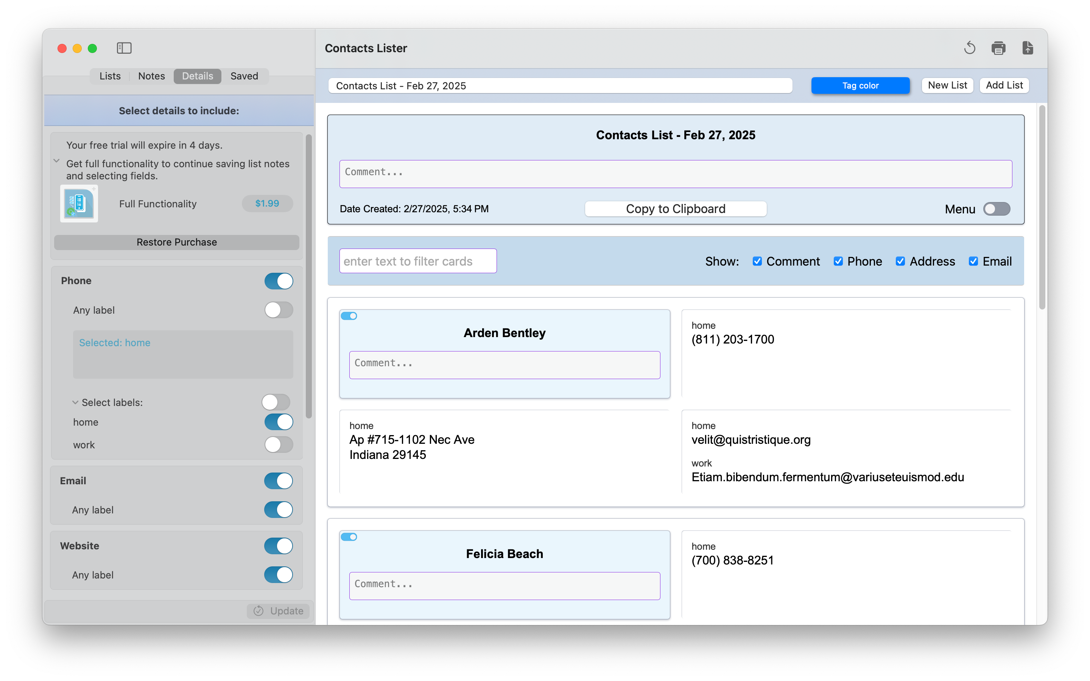
Task: Disable the Website details toggle
Action: (278, 546)
